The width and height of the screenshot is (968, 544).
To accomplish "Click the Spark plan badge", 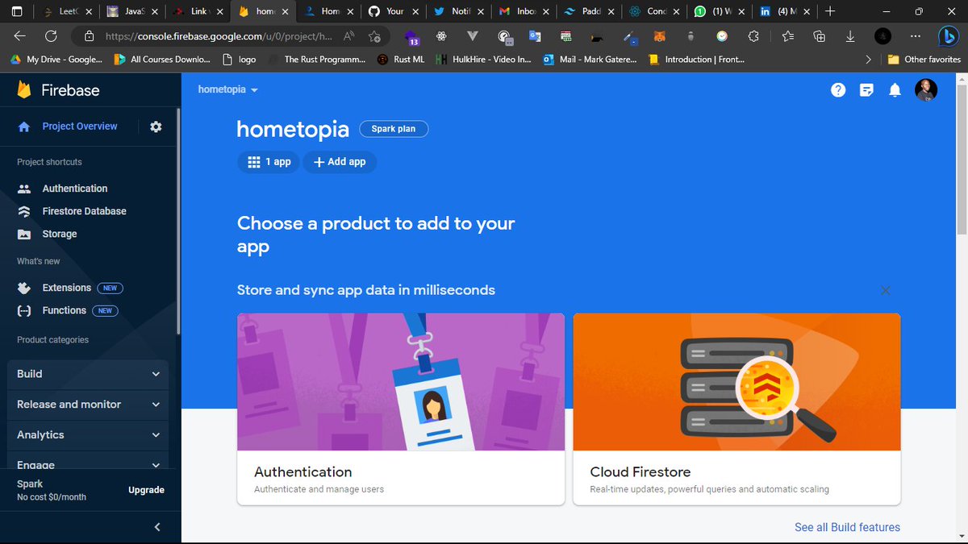I will [394, 129].
